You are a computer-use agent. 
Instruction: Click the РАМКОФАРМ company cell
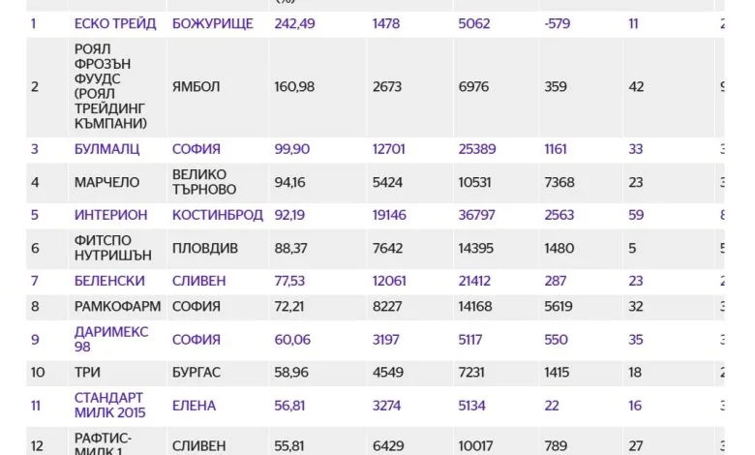tap(117, 306)
